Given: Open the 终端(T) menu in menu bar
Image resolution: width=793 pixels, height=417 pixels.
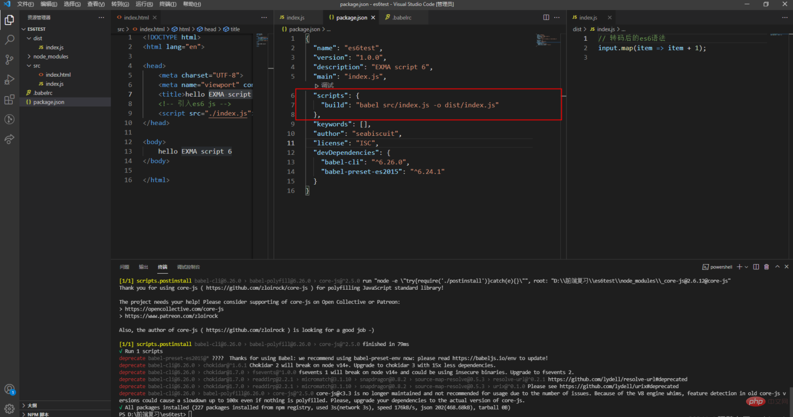Looking at the screenshot, I should coord(168,4).
